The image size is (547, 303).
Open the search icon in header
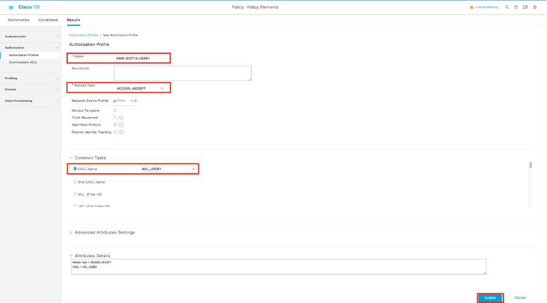coord(507,7)
